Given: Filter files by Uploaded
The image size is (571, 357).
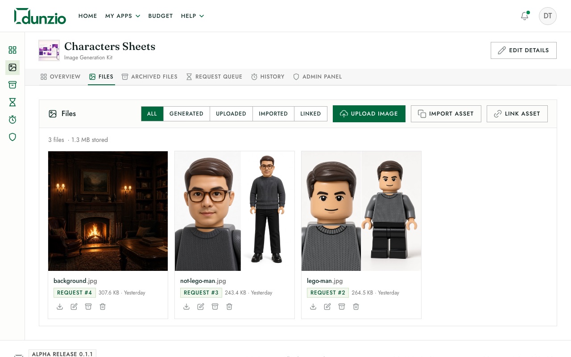Looking at the screenshot, I should [231, 114].
